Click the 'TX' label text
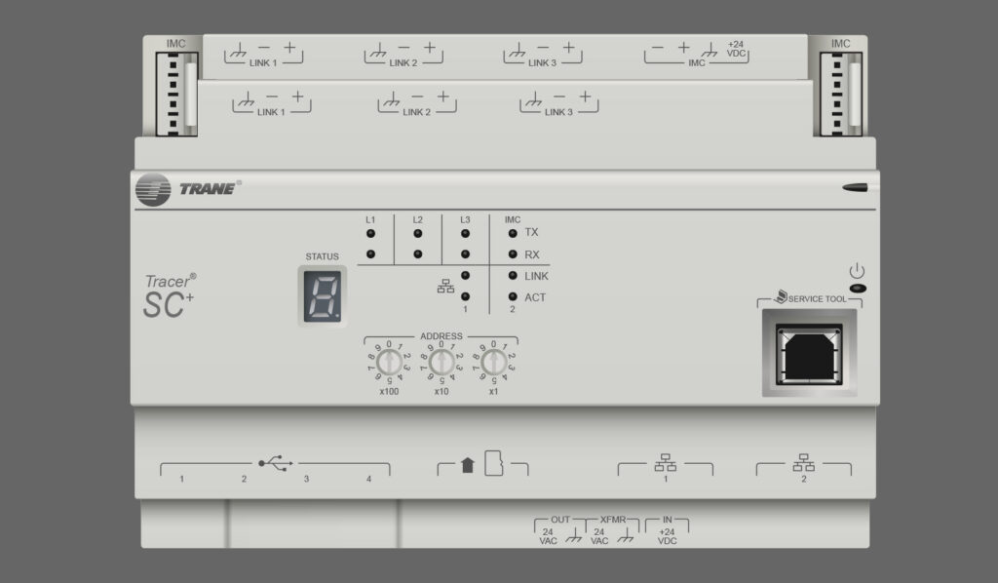Image resolution: width=998 pixels, height=583 pixels. pos(531,232)
